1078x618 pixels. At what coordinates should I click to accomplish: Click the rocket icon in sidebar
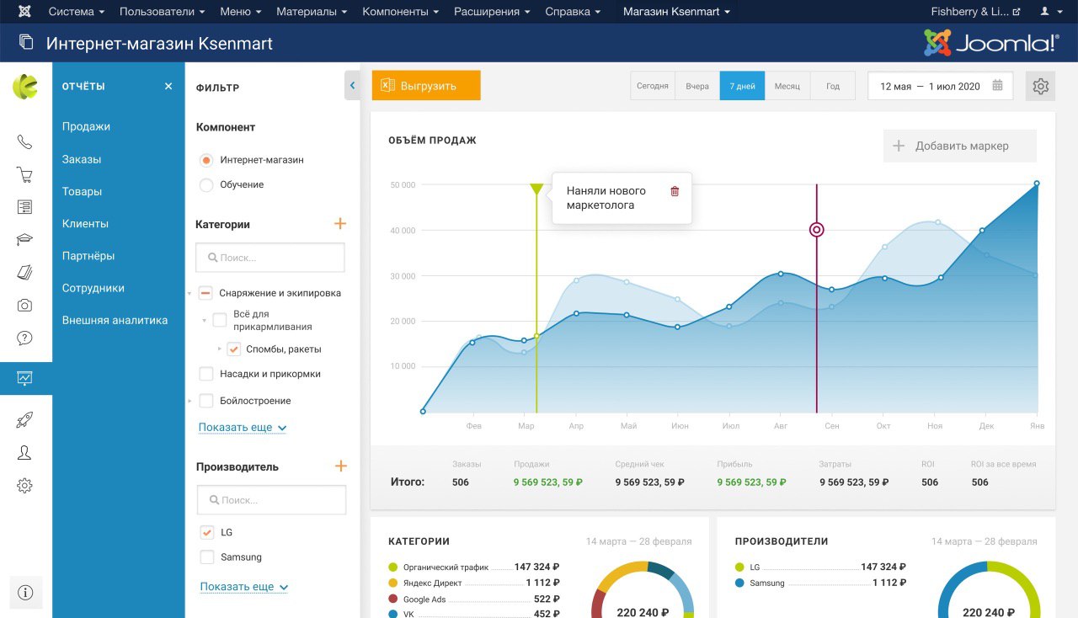[x=24, y=420]
